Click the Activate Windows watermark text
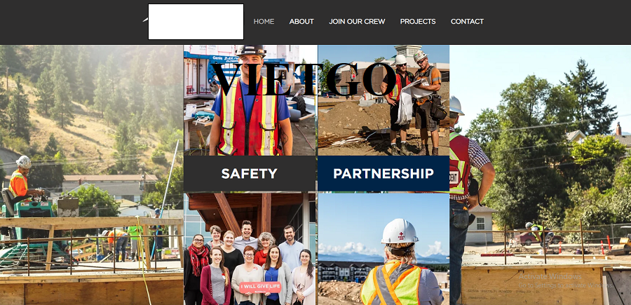The height and width of the screenshot is (305, 631). (x=550, y=276)
